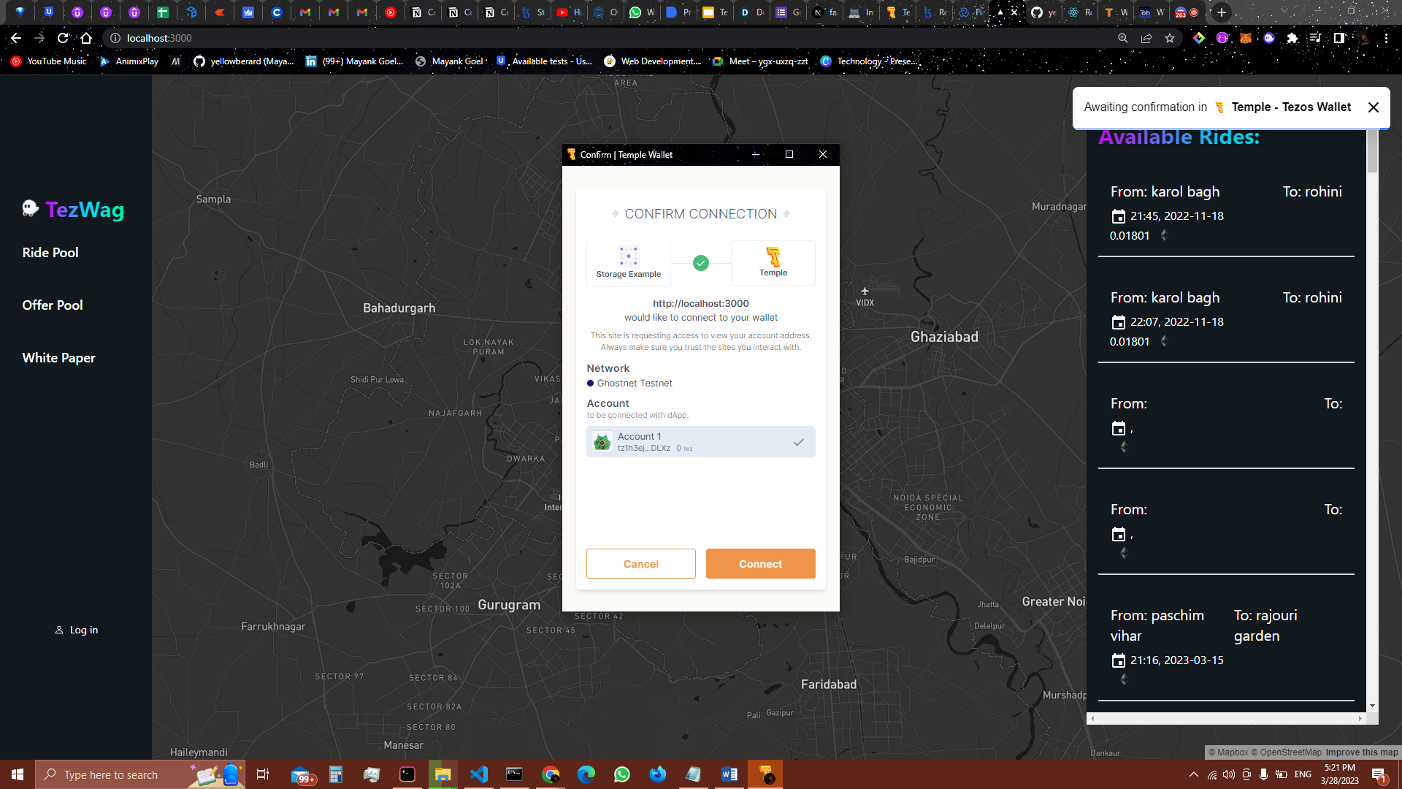This screenshot has width=1402, height=789.
Task: Open the MetaMask fox extension icon
Action: click(1246, 38)
